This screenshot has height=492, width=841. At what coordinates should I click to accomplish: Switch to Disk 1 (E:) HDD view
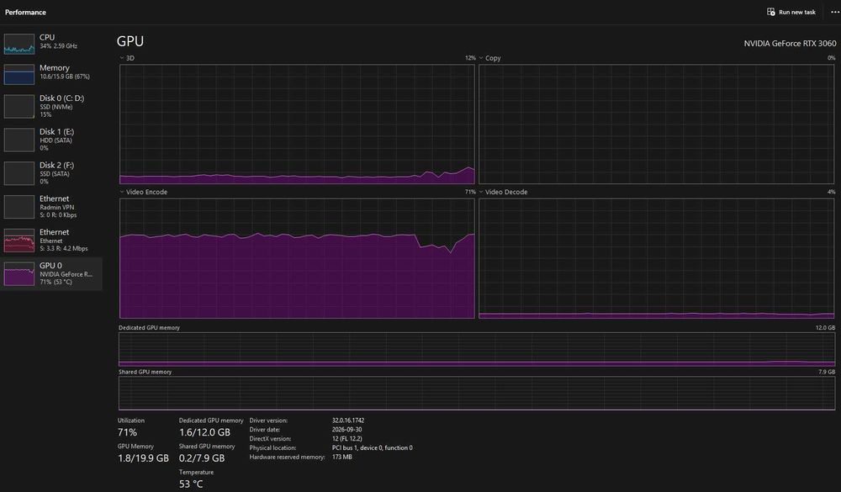pos(51,139)
